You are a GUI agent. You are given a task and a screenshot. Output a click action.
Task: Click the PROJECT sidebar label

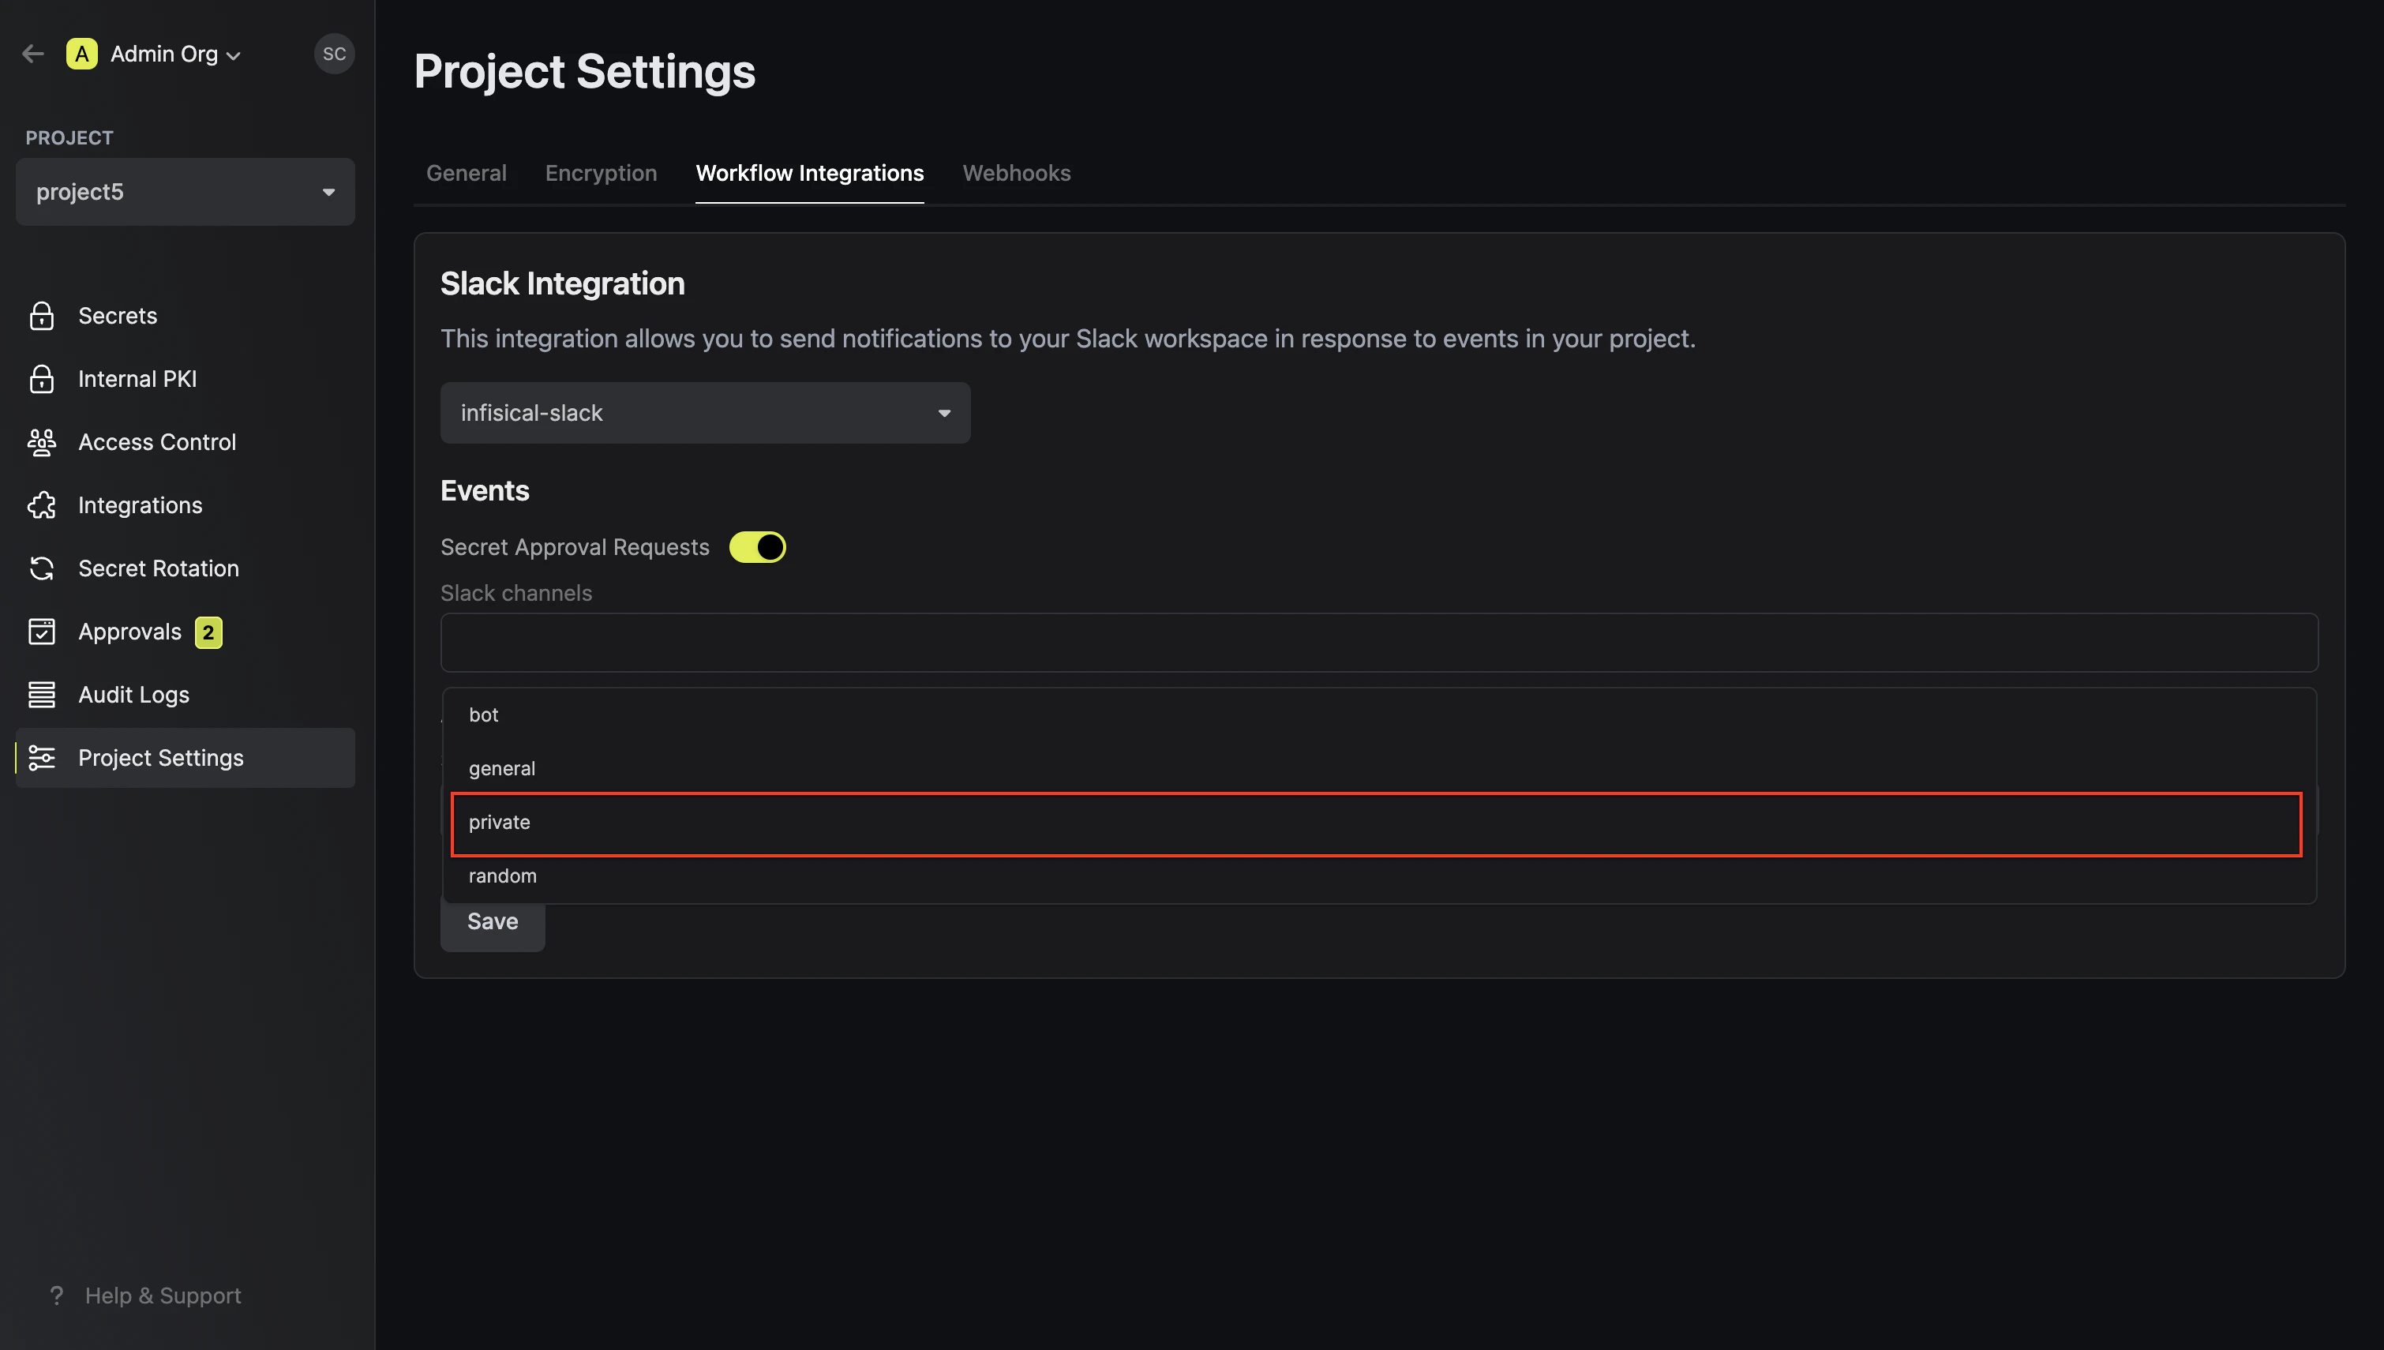tap(69, 138)
